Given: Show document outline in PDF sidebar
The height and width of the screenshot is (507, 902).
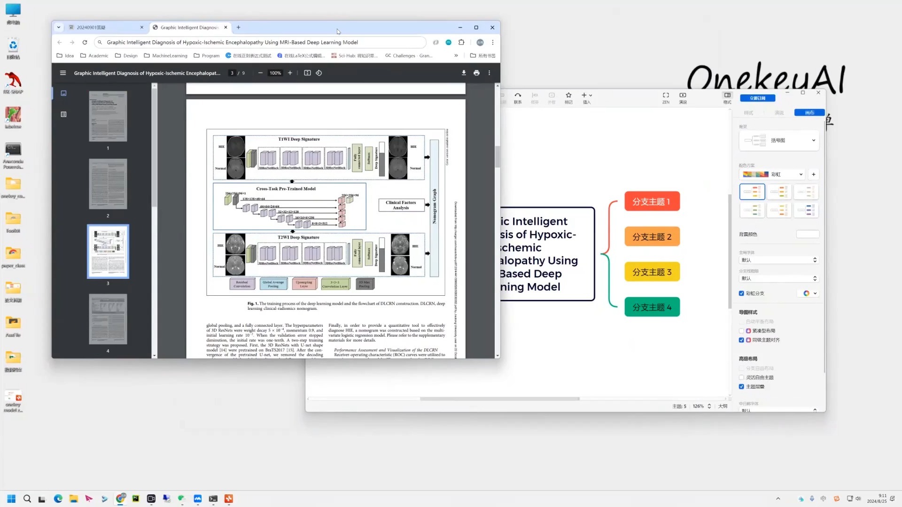Looking at the screenshot, I should coord(63,114).
